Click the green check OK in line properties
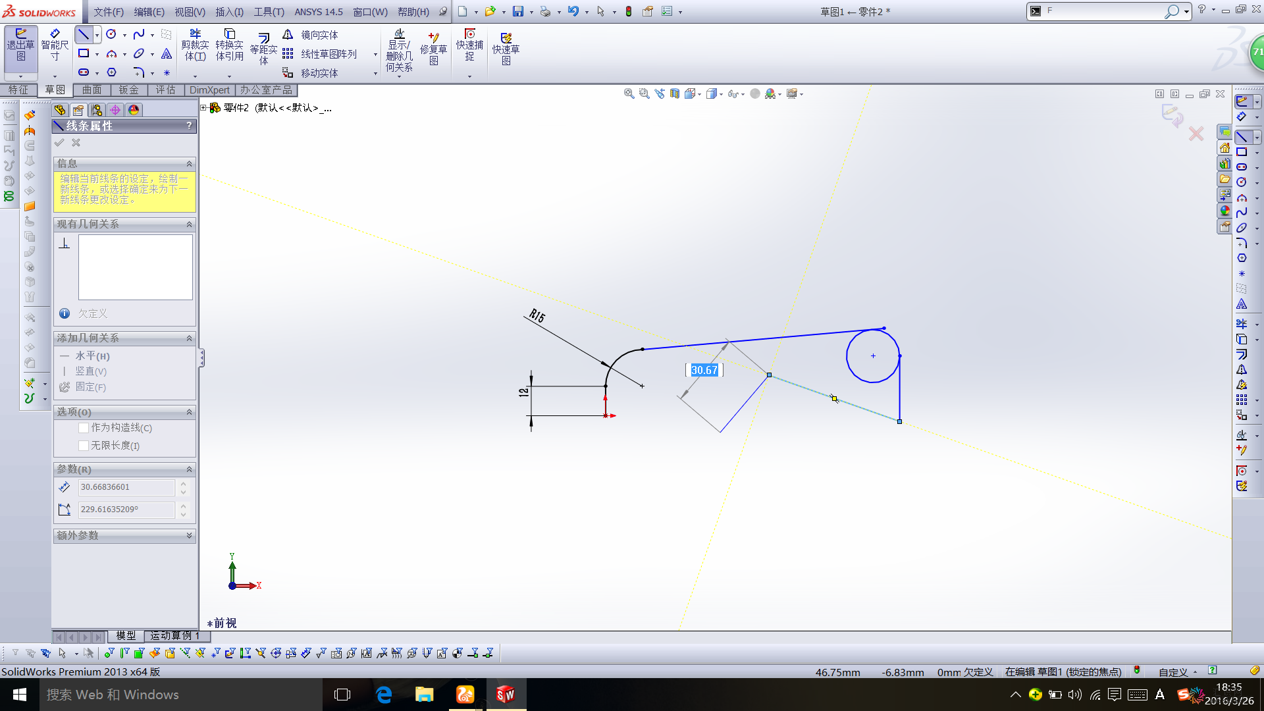Image resolution: width=1264 pixels, height=711 pixels. pyautogui.click(x=59, y=143)
